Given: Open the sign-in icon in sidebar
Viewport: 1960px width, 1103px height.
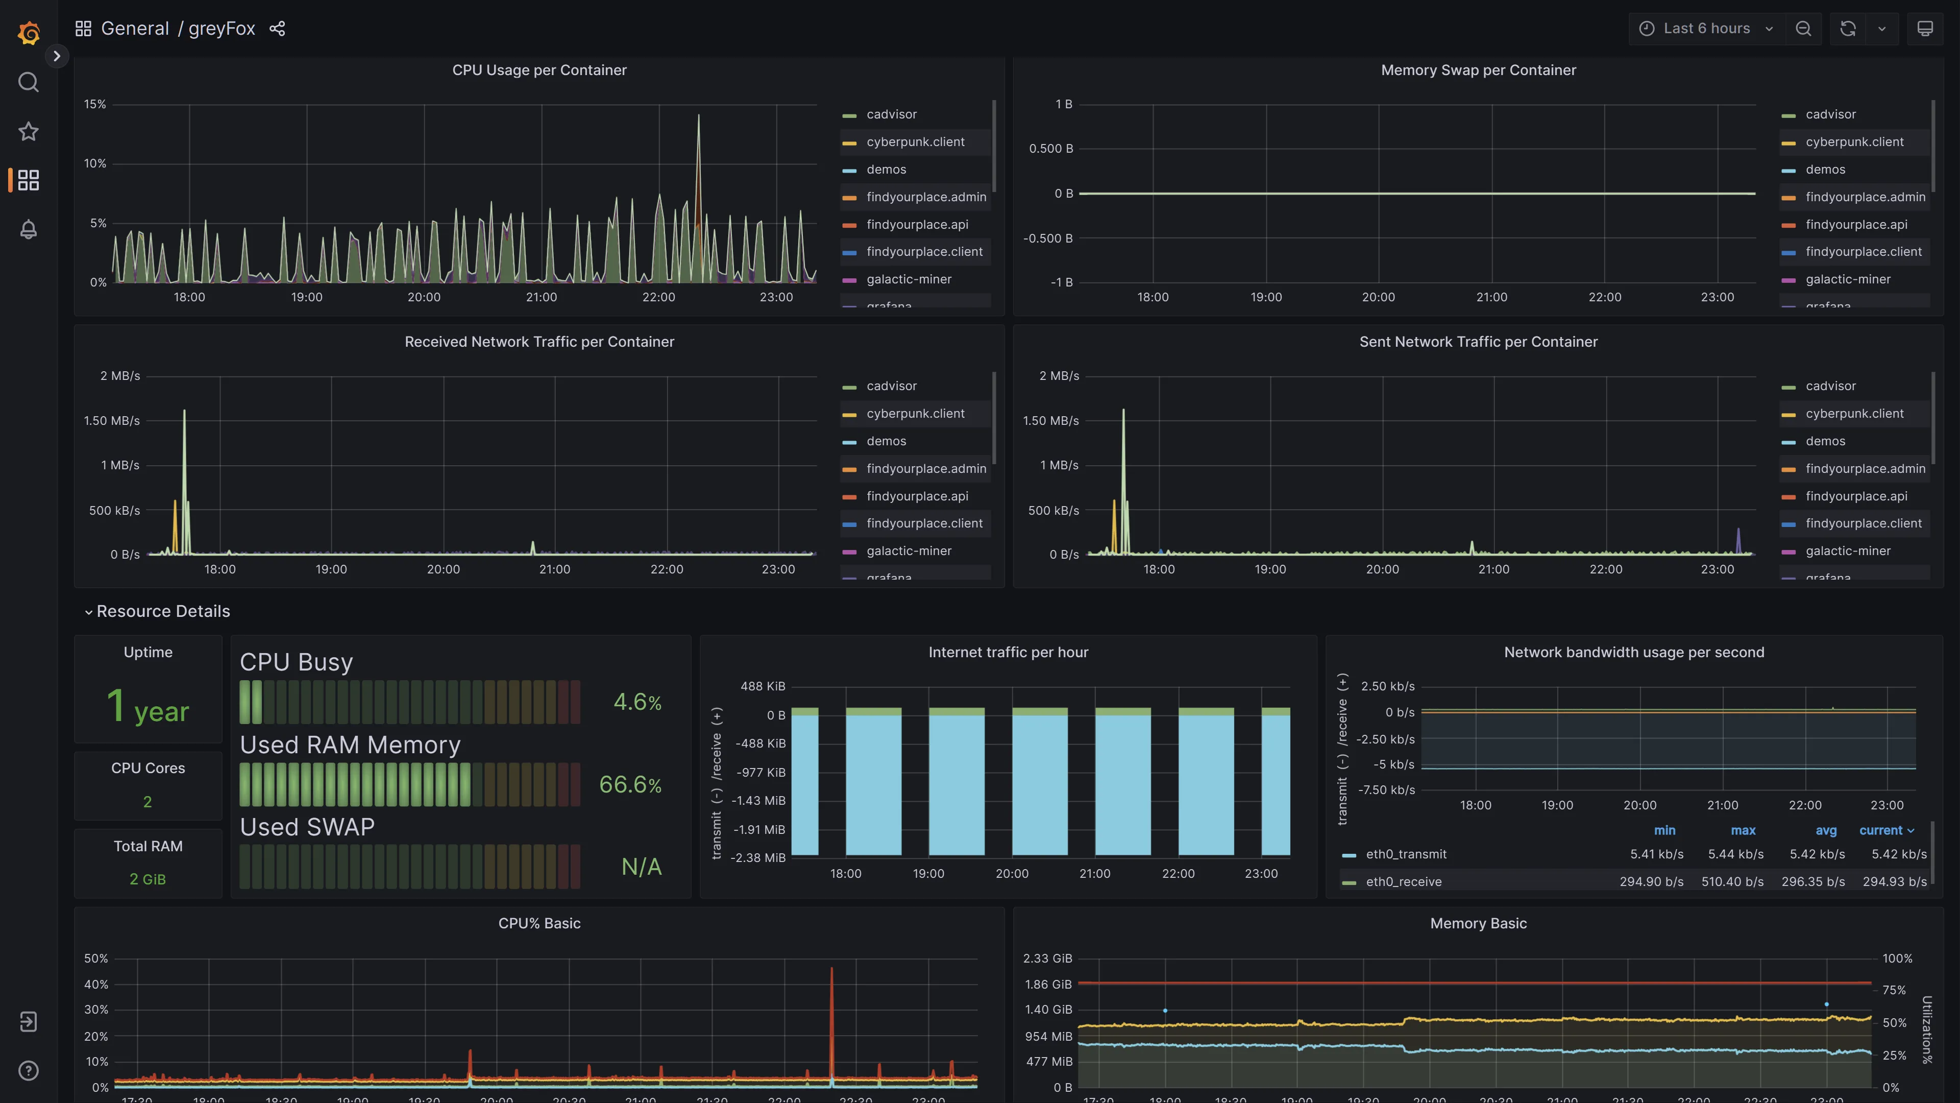Looking at the screenshot, I should tap(28, 1021).
